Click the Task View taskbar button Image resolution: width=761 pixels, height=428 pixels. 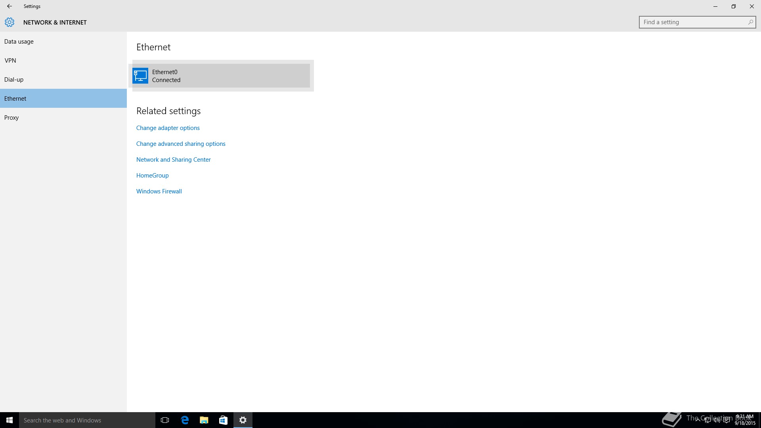(165, 420)
